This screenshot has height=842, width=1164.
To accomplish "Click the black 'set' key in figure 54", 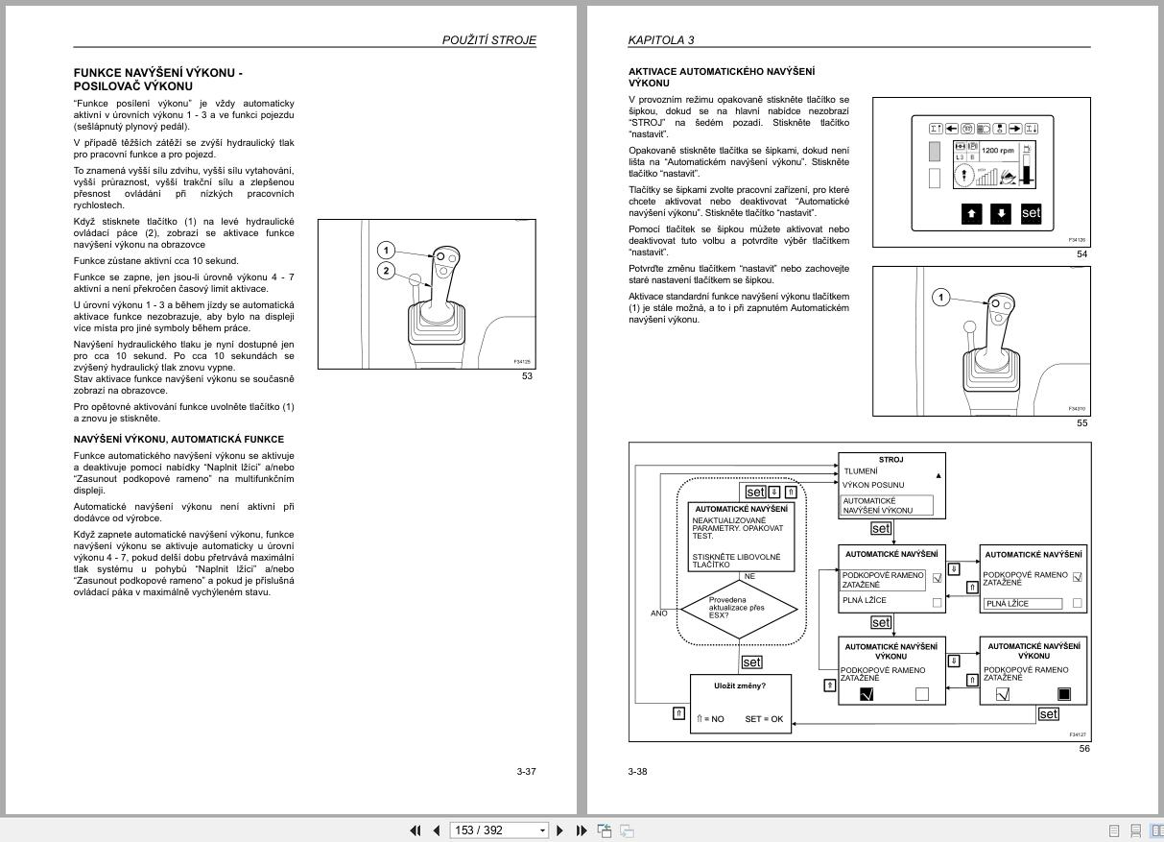I will click(x=1031, y=213).
